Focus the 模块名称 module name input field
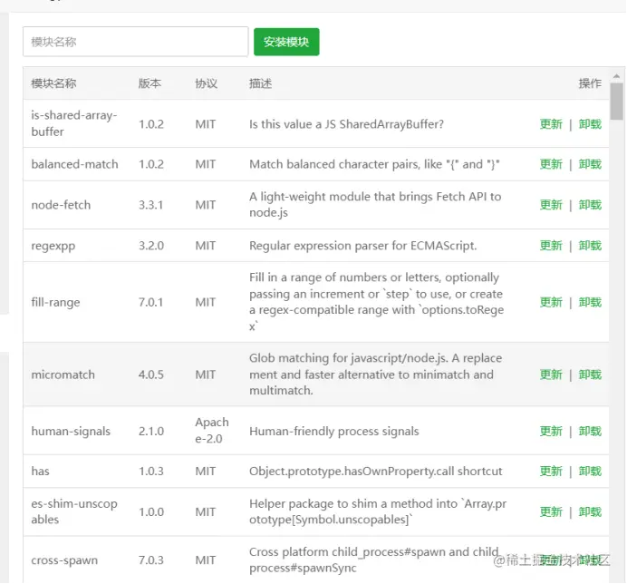Image resolution: width=627 pixels, height=584 pixels. 136,42
